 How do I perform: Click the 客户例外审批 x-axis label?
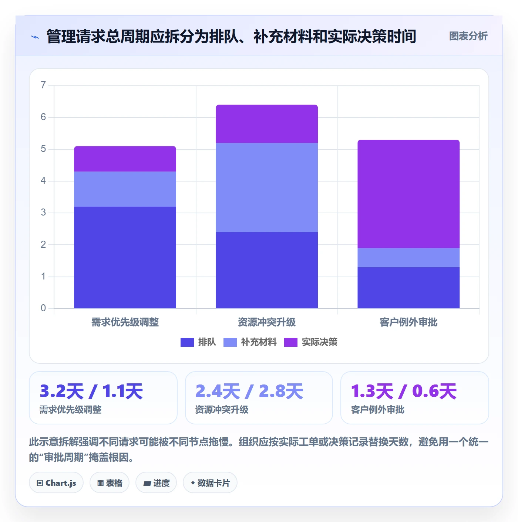(x=408, y=322)
